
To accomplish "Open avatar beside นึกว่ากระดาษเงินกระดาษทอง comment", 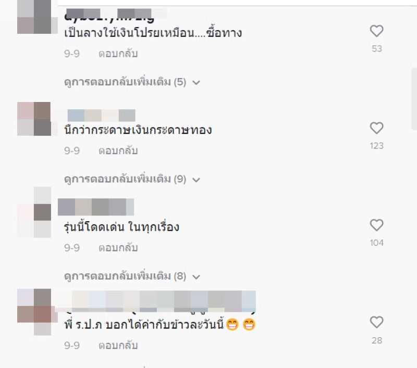I will (37, 119).
